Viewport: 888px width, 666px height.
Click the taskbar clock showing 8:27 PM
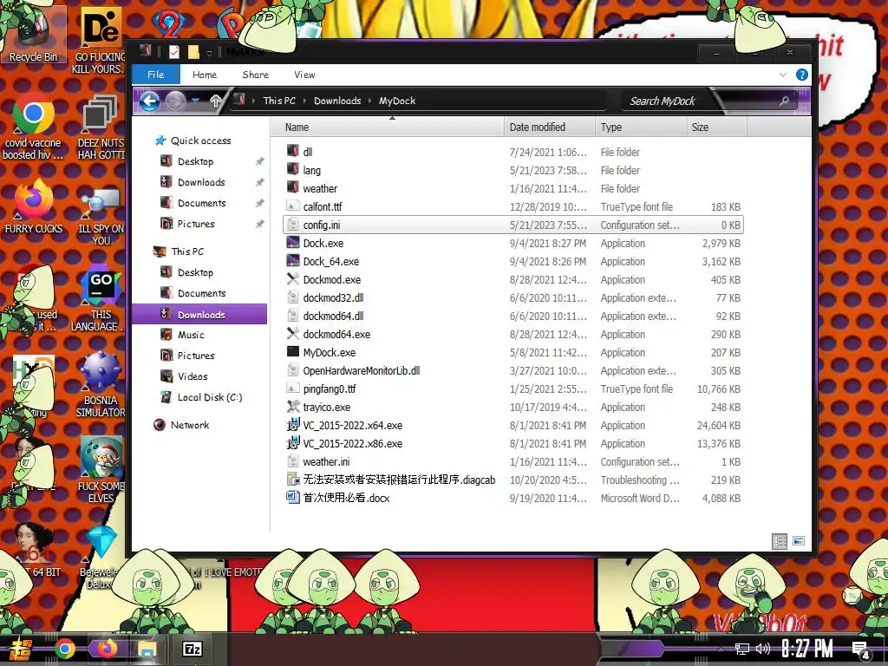coord(806,649)
